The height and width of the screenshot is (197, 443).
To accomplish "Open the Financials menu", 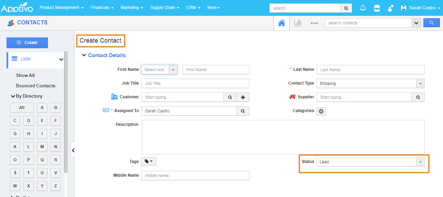I will tap(102, 8).
